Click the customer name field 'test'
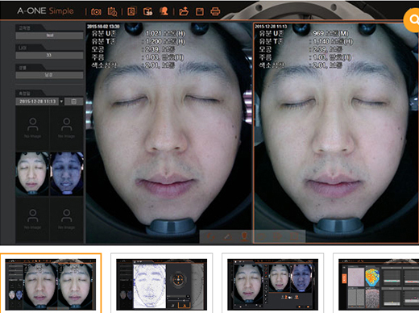The image size is (419, 313). click(49, 35)
